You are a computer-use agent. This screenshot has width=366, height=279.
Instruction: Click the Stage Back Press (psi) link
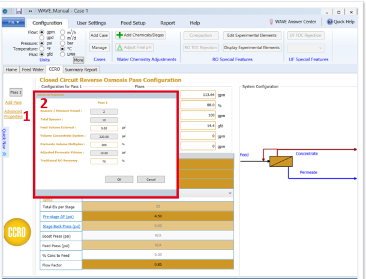coord(61,226)
